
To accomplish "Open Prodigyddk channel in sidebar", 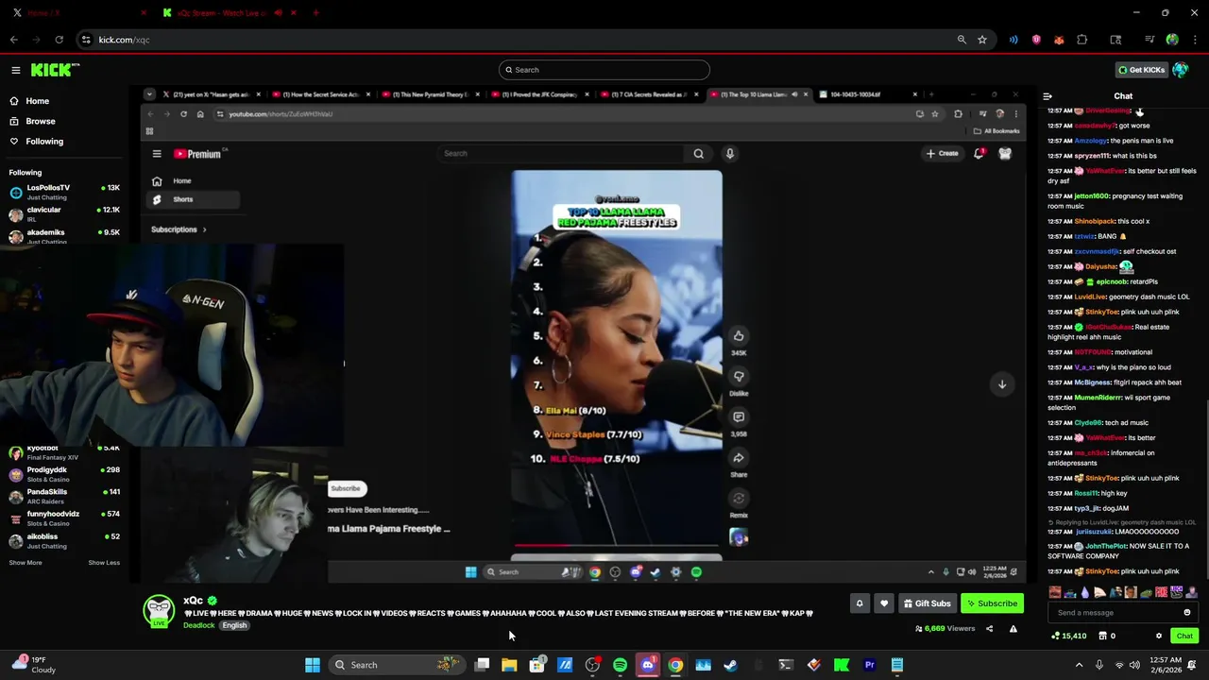I will point(64,474).
